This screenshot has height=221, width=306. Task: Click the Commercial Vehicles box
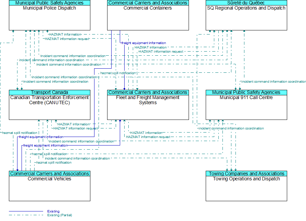[x=50, y=186]
